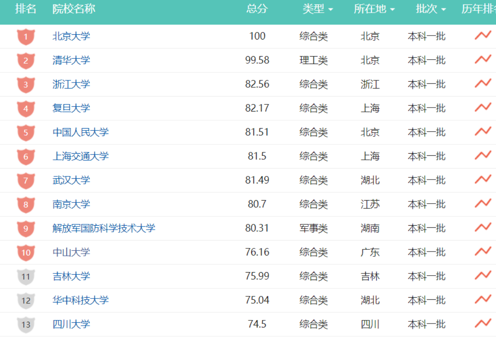Viewport: 496px width, 338px height.
Task: Click the 广东 location cell
Action: pyautogui.click(x=370, y=252)
